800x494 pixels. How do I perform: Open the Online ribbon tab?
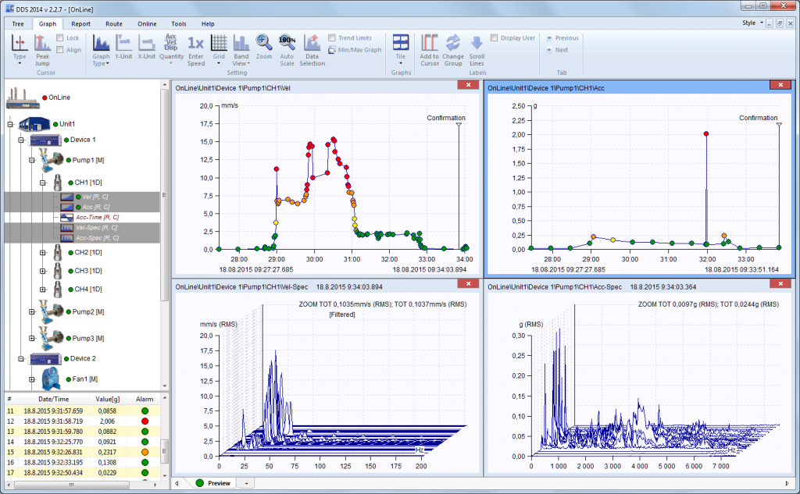pyautogui.click(x=147, y=23)
